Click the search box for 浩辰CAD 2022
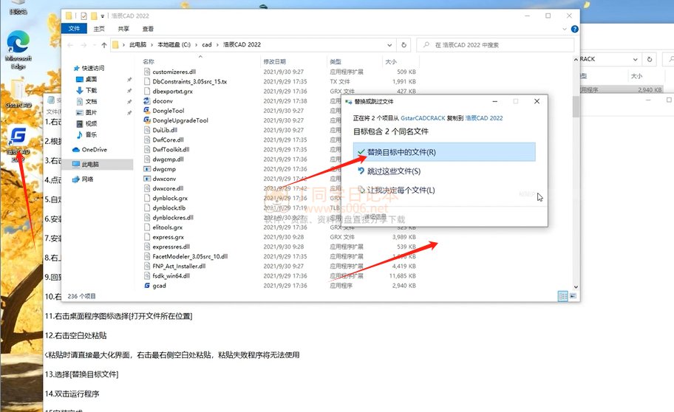 (495, 45)
